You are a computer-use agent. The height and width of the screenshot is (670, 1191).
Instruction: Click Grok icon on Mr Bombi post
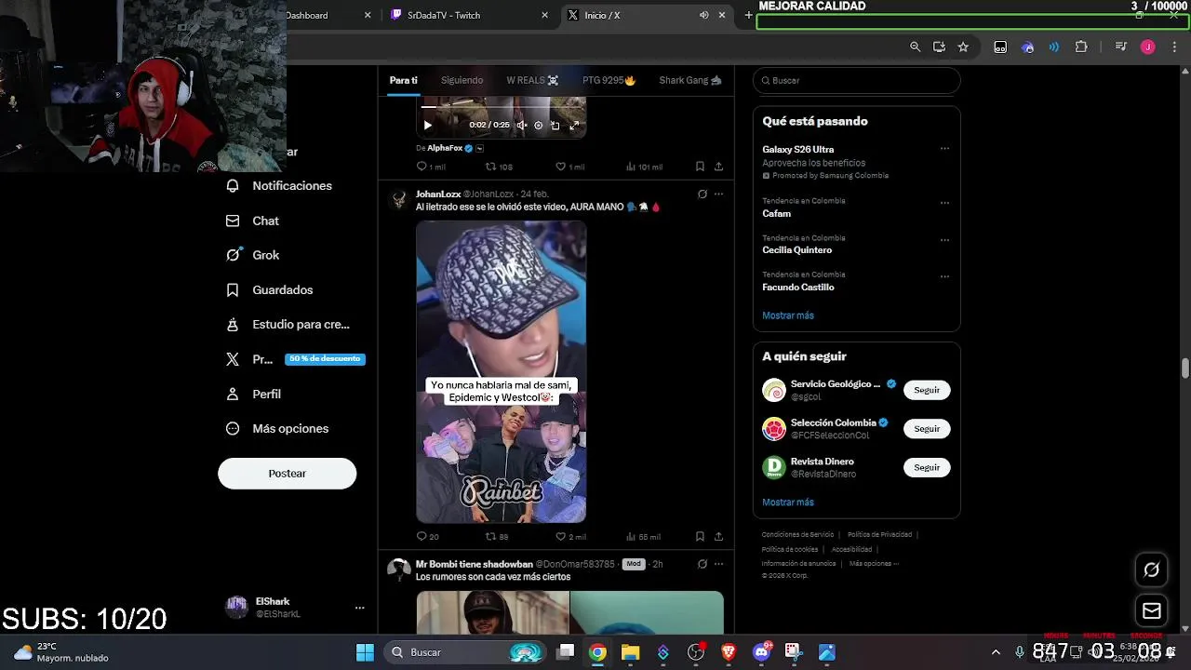[702, 564]
